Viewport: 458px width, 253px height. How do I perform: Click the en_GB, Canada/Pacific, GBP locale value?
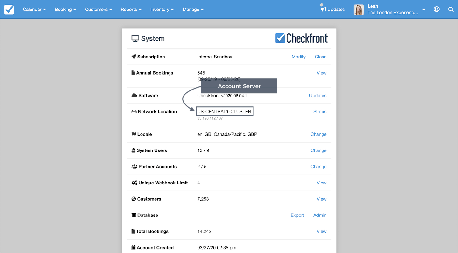coord(227,134)
